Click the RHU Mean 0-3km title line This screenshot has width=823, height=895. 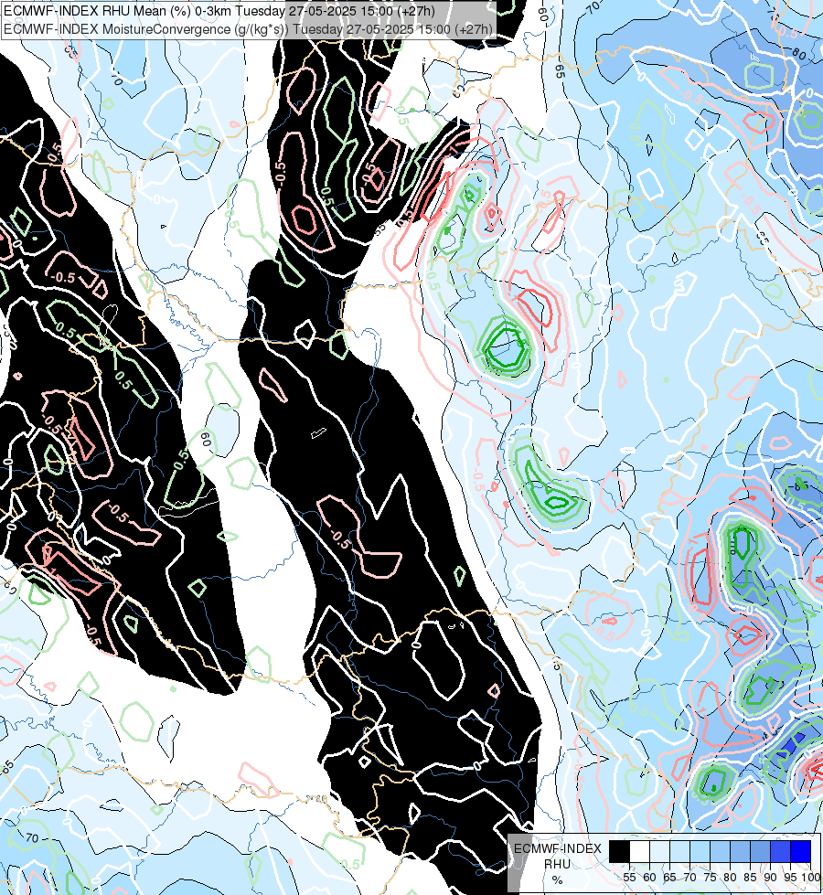click(219, 11)
